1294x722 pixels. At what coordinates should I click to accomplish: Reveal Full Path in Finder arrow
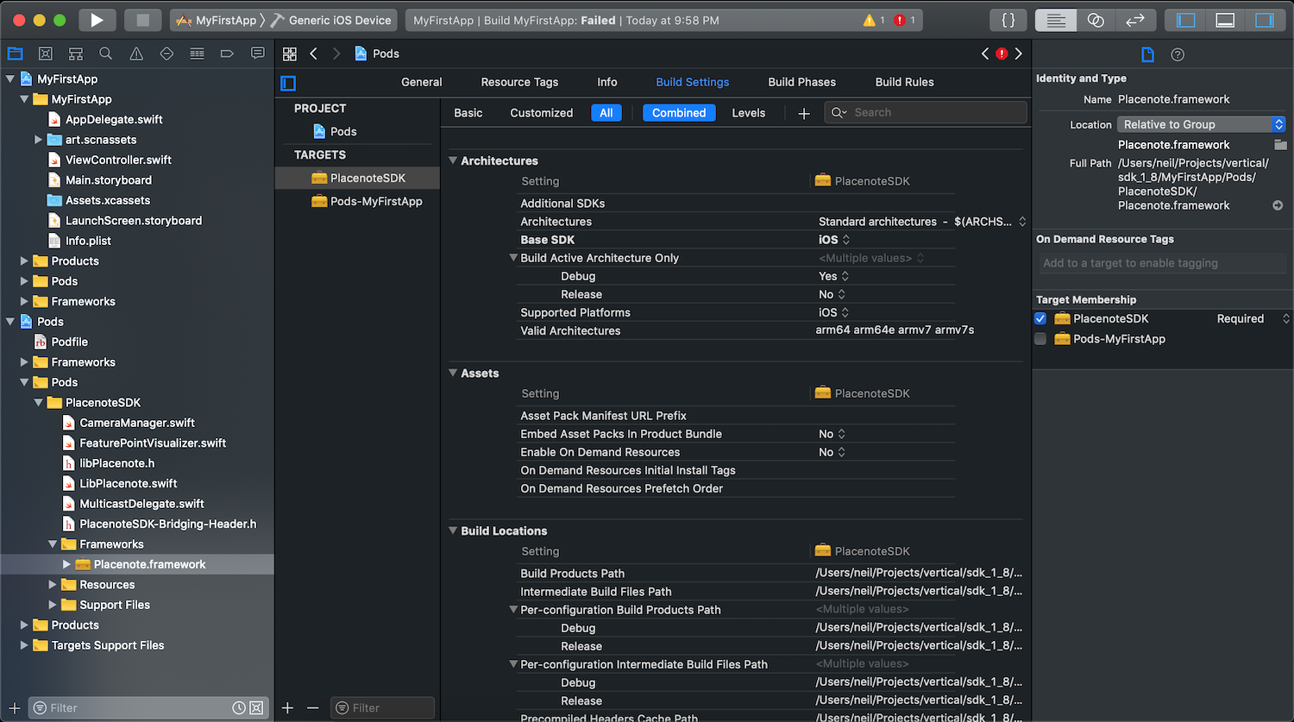coord(1278,205)
